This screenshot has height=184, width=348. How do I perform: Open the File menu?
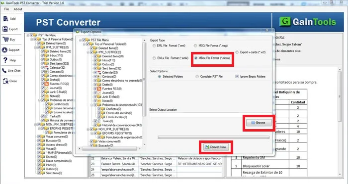tap(6, 9)
